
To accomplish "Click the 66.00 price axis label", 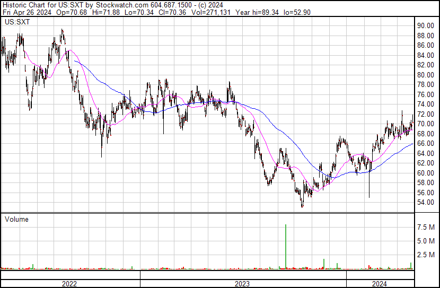I will pos(425,143).
